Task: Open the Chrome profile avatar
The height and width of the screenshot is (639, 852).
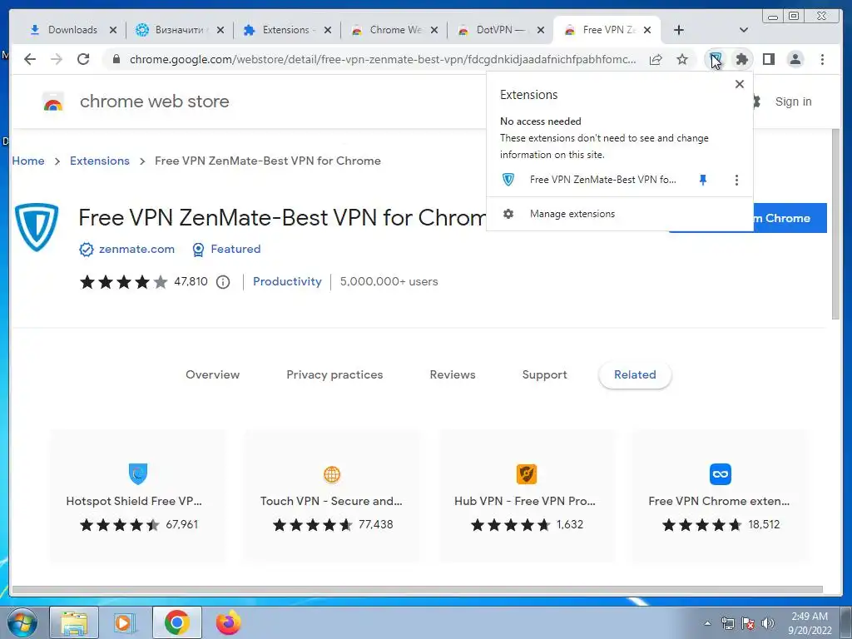Action: coord(795,59)
